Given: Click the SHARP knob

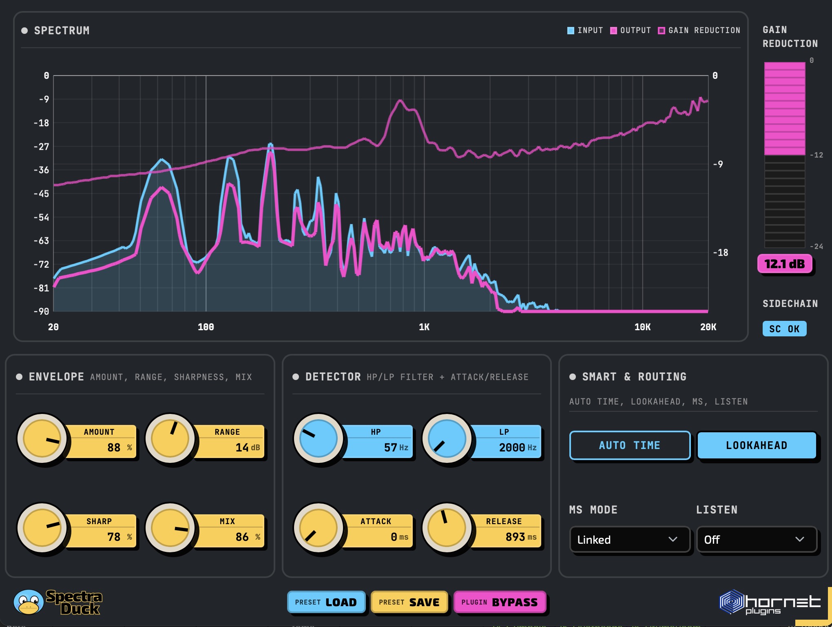Looking at the screenshot, I should 42,528.
